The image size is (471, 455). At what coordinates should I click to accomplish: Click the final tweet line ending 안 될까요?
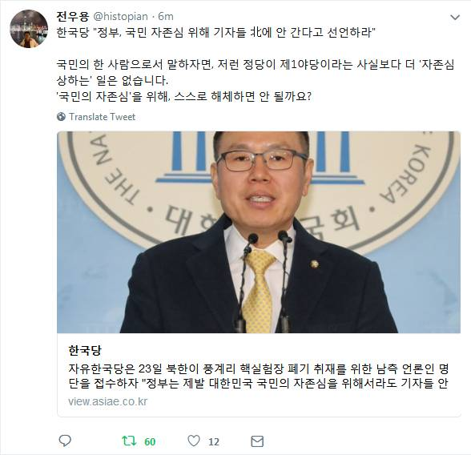(x=184, y=96)
